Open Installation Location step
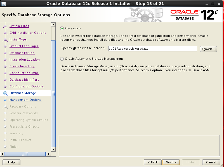Screen dimensions: 224x167 (25, 59)
